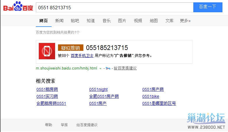
Task: Click the search box containing 0551 85213715
Action: click(115, 7)
